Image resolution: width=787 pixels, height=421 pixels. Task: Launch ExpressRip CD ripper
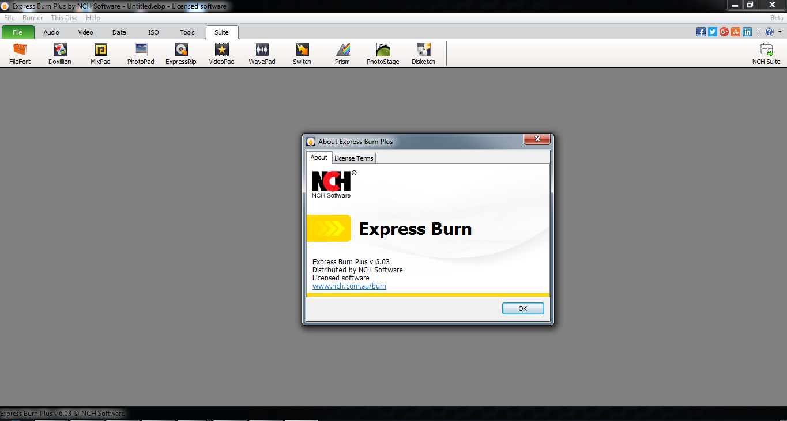pos(181,54)
